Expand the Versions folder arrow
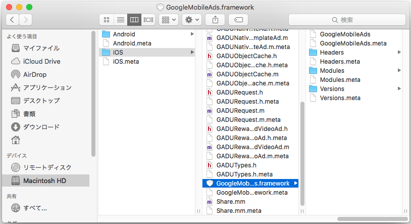Viewport: 411px width, 224px height. 399,88
